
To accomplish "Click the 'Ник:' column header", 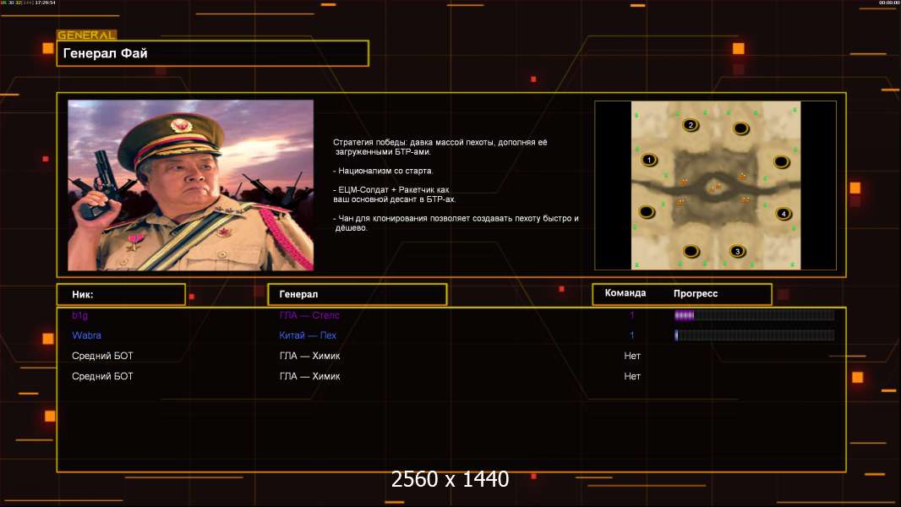I will click(x=121, y=294).
